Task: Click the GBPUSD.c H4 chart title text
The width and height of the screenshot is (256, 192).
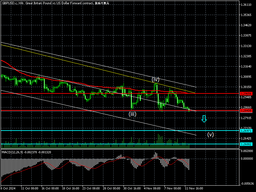Action: tap(55, 3)
